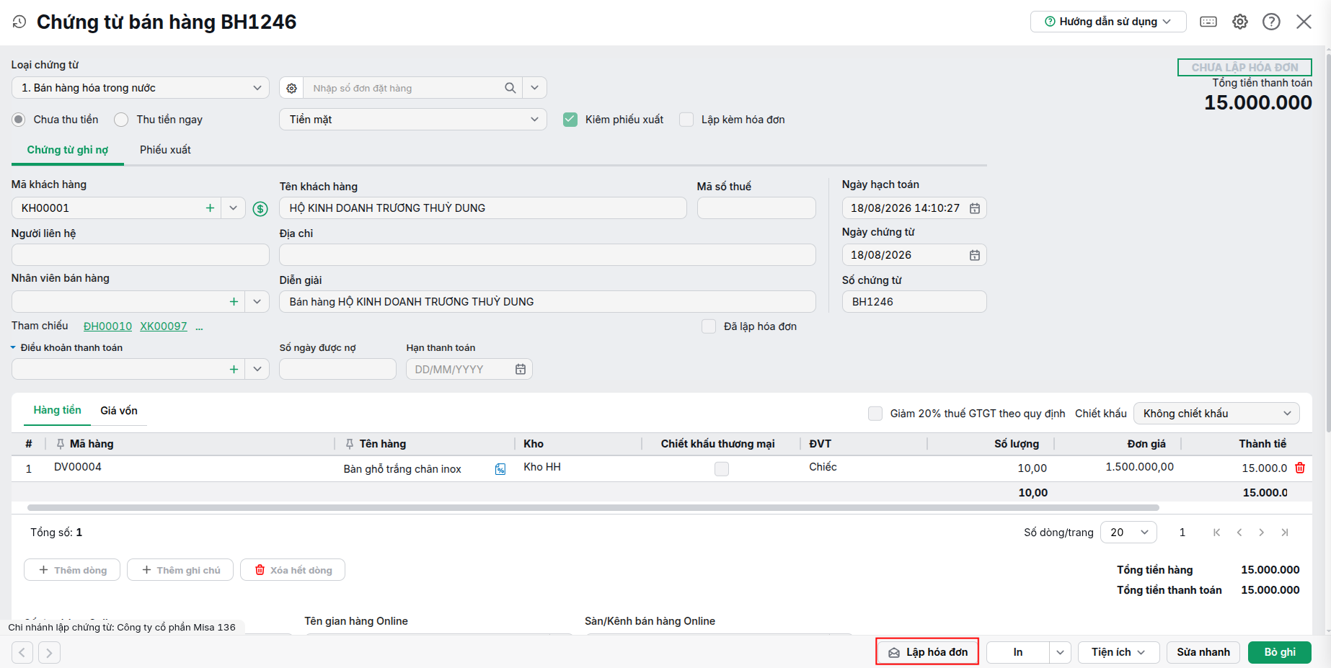Click the pin icon on Mã hàng column
This screenshot has height=668, width=1331.
61,444
